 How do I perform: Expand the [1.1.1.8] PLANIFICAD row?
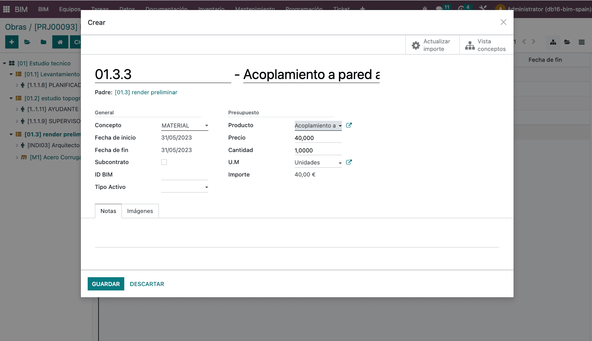[x=17, y=85]
